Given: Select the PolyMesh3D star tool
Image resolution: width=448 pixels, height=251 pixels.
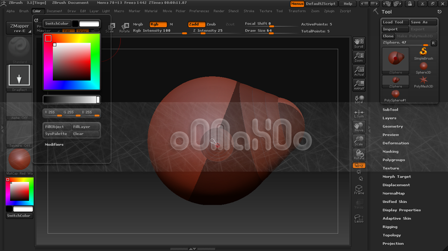Looking at the screenshot, I should (424, 82).
